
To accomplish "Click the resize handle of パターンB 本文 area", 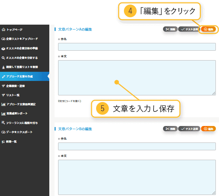I will click(x=214, y=193).
